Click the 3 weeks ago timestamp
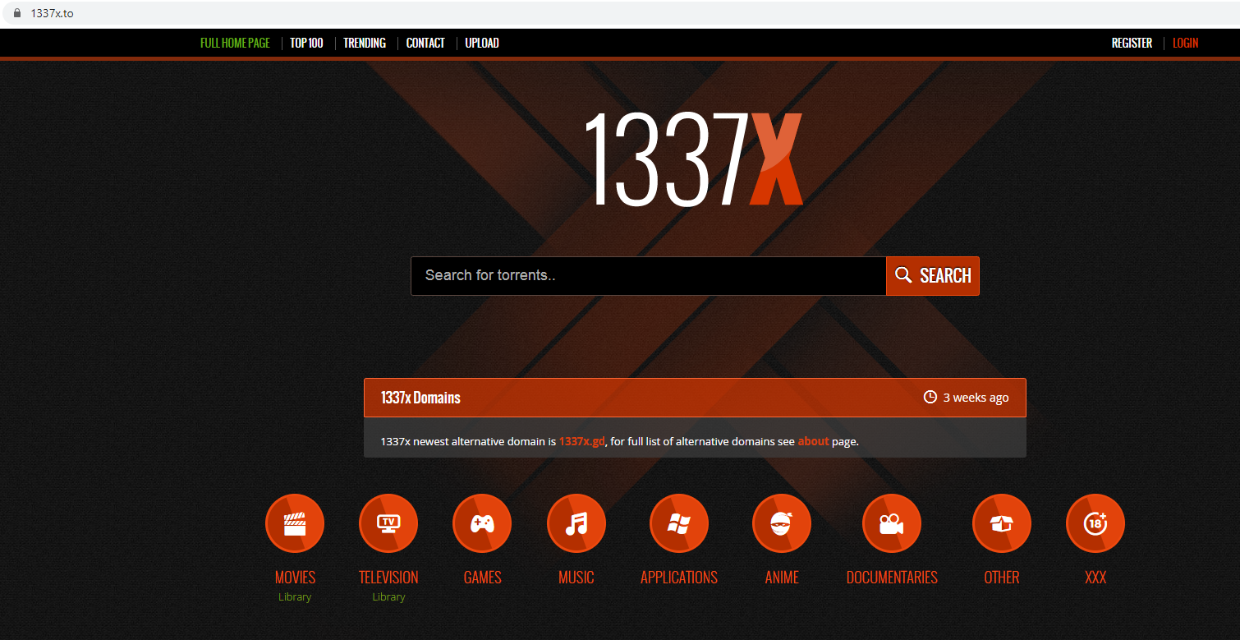 click(976, 398)
